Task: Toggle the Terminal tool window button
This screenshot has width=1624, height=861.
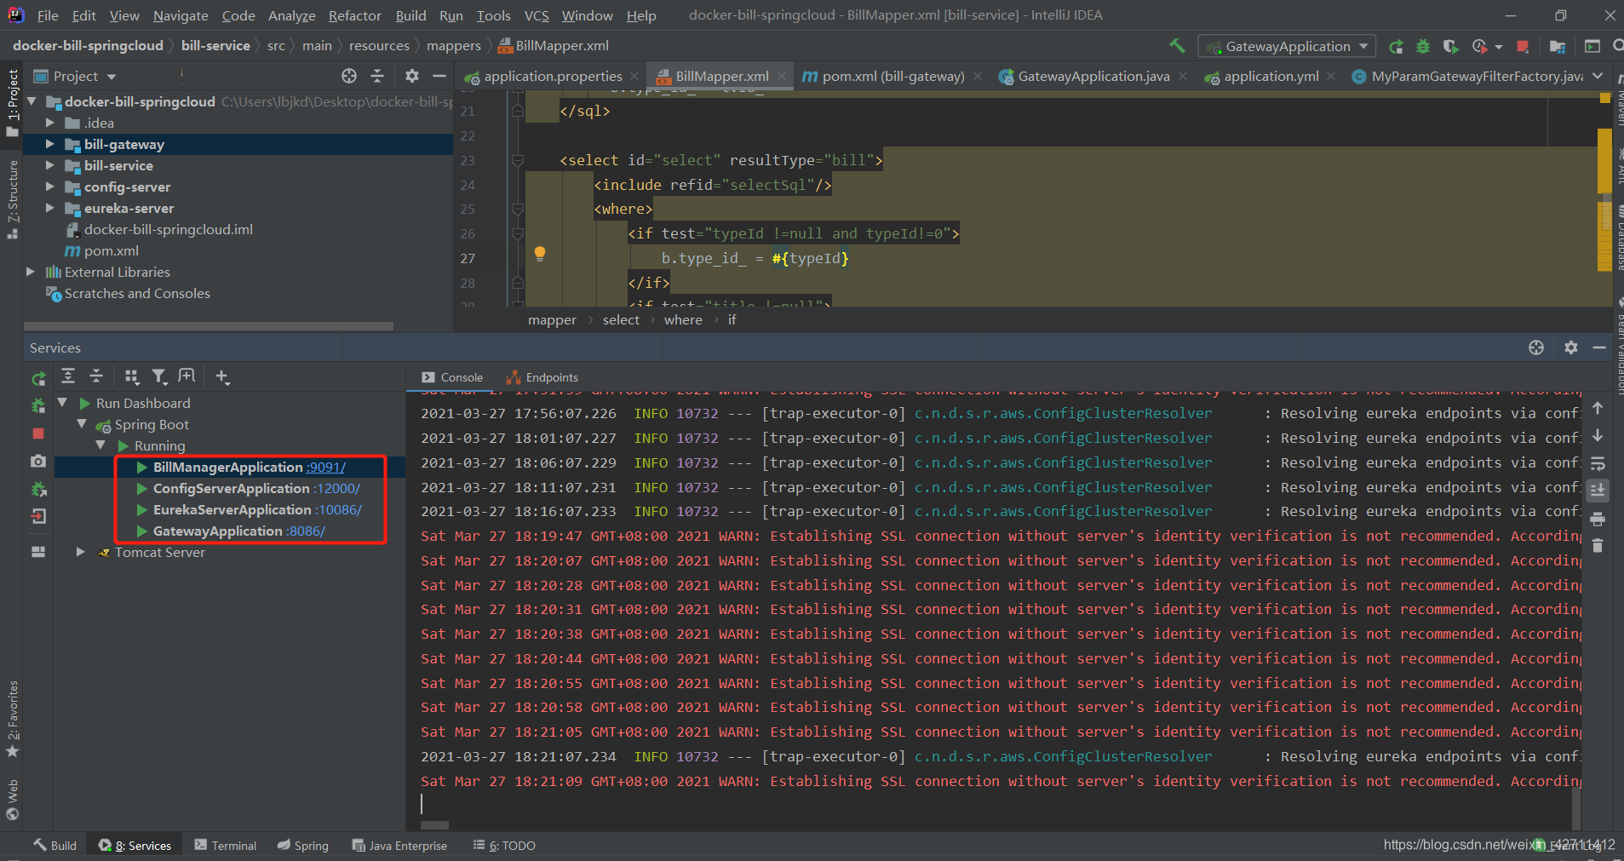Action: coord(225,846)
